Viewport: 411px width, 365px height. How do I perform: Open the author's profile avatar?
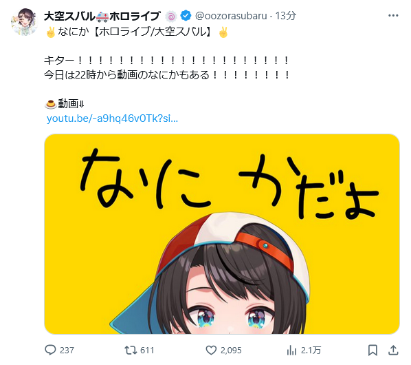click(x=24, y=22)
